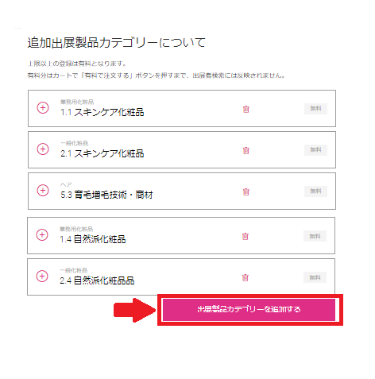The width and height of the screenshot is (375, 379).
Task: Expand the 1.1 スキンケア化粧品 row plus icon
Action: click(x=43, y=108)
